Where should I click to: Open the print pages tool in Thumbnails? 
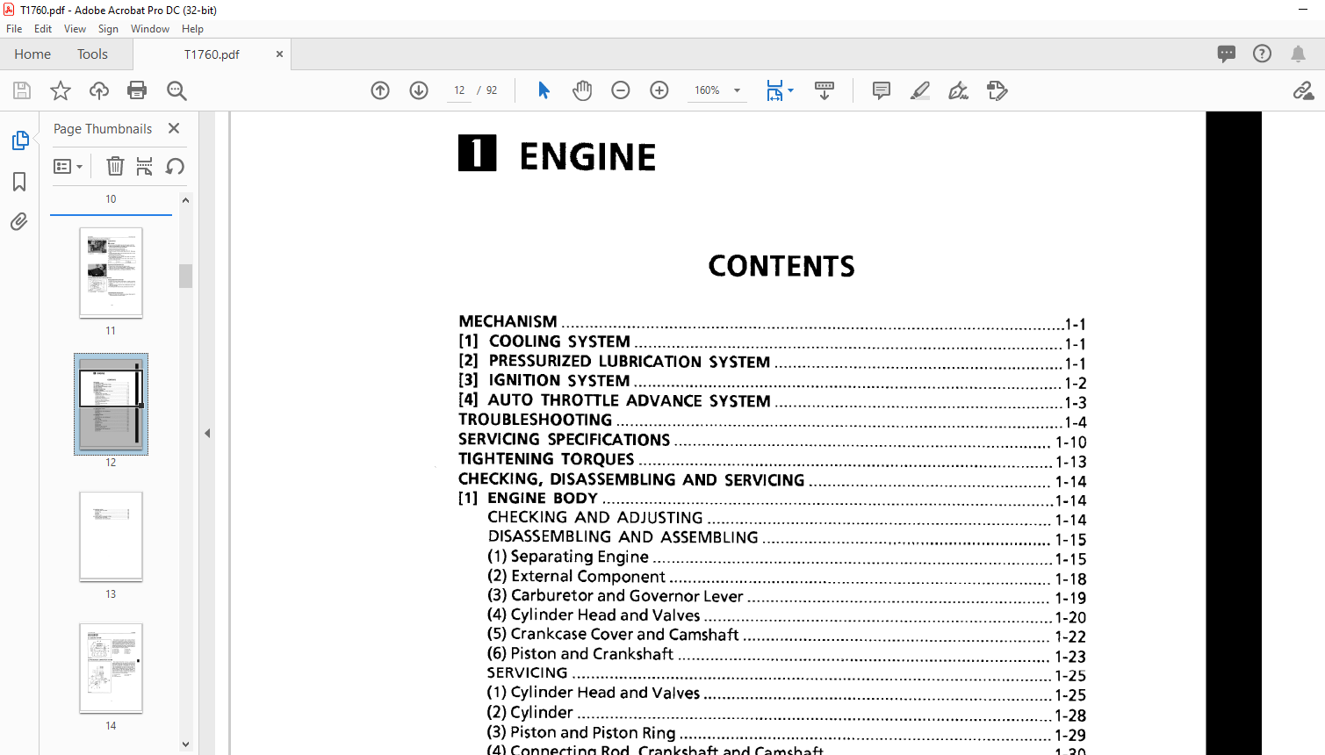tap(145, 166)
